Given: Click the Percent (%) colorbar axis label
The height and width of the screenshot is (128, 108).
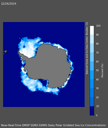Looking at the screenshot, I should pyautogui.click(x=102, y=71).
